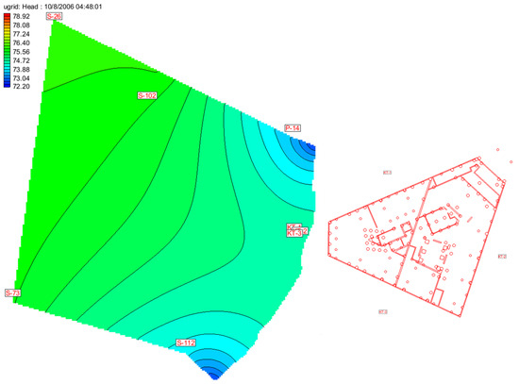This screenshot has height=384, width=519.
Task: Select the KT-3 label on contour map
Action: coord(294,233)
